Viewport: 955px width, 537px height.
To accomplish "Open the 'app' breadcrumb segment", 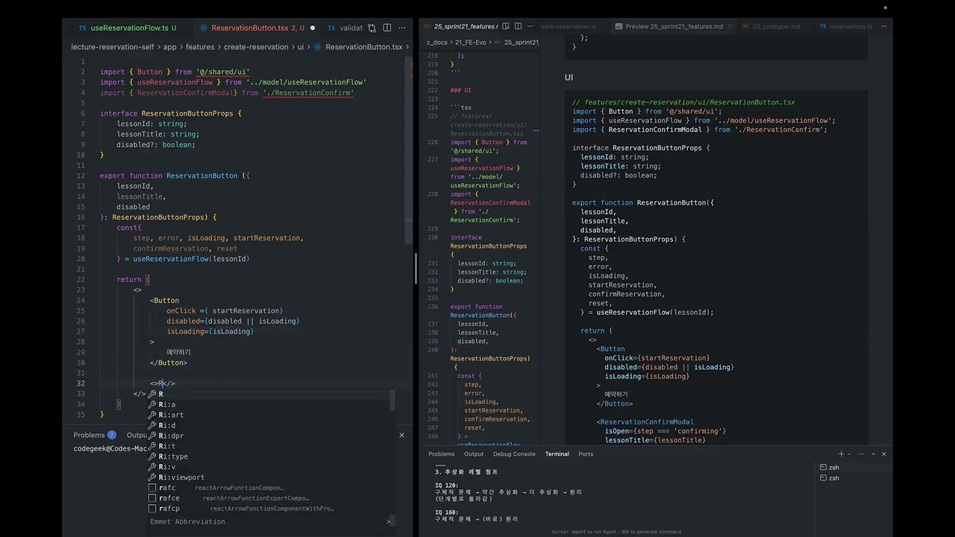I will click(170, 47).
